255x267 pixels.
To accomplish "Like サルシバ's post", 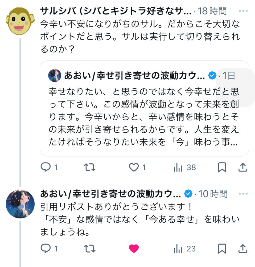I will pyautogui.click(x=134, y=167).
